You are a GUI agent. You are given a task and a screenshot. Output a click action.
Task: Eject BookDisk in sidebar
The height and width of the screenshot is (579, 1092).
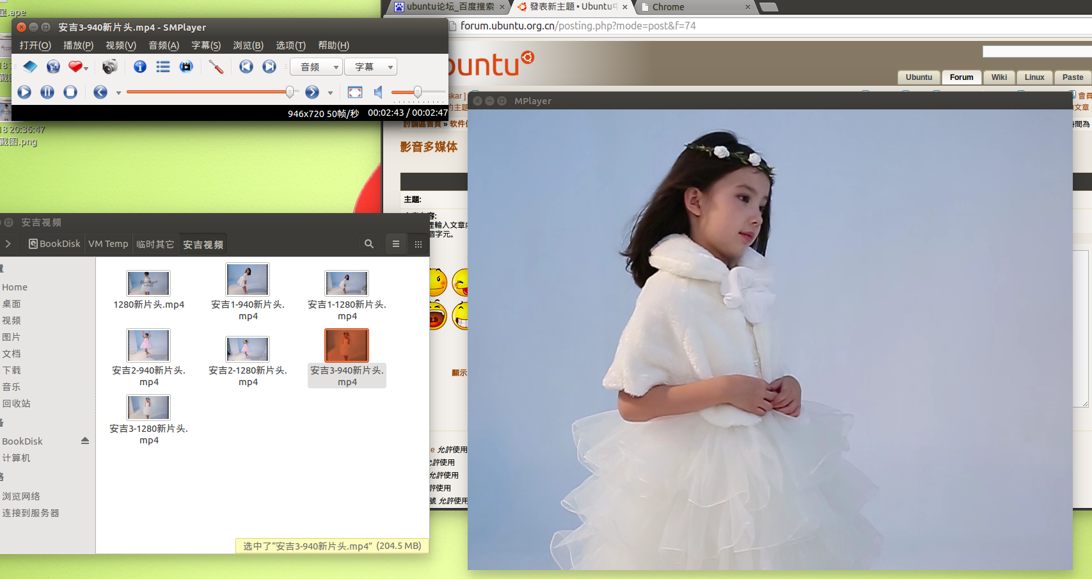pyautogui.click(x=85, y=441)
